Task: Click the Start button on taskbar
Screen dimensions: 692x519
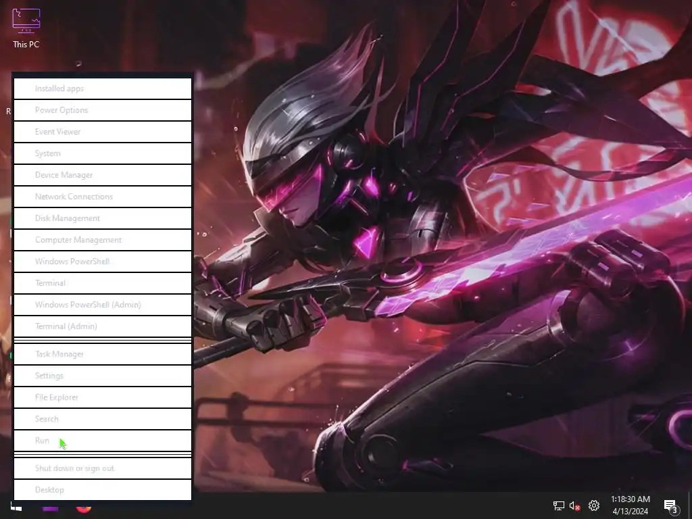Action: click(16, 507)
